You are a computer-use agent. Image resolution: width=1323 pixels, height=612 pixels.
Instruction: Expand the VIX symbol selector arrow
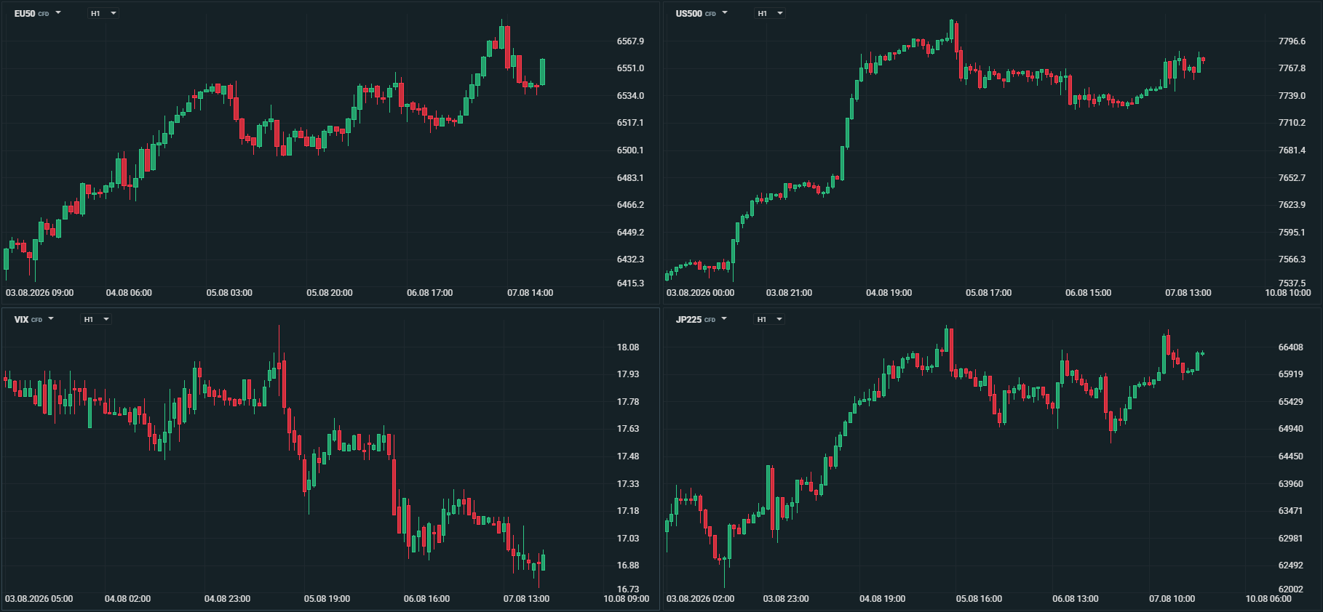click(51, 319)
